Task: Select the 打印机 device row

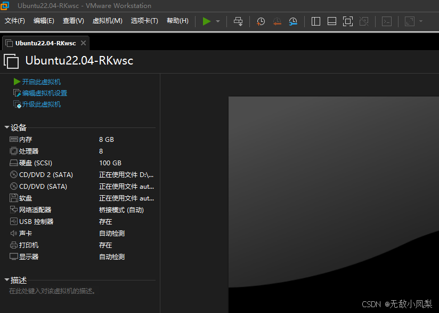Action: (x=82, y=245)
